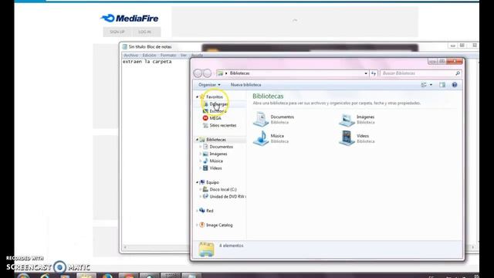Viewport: 494px width, 278px height.
Task: Click the Música library large icon
Action: click(x=261, y=138)
